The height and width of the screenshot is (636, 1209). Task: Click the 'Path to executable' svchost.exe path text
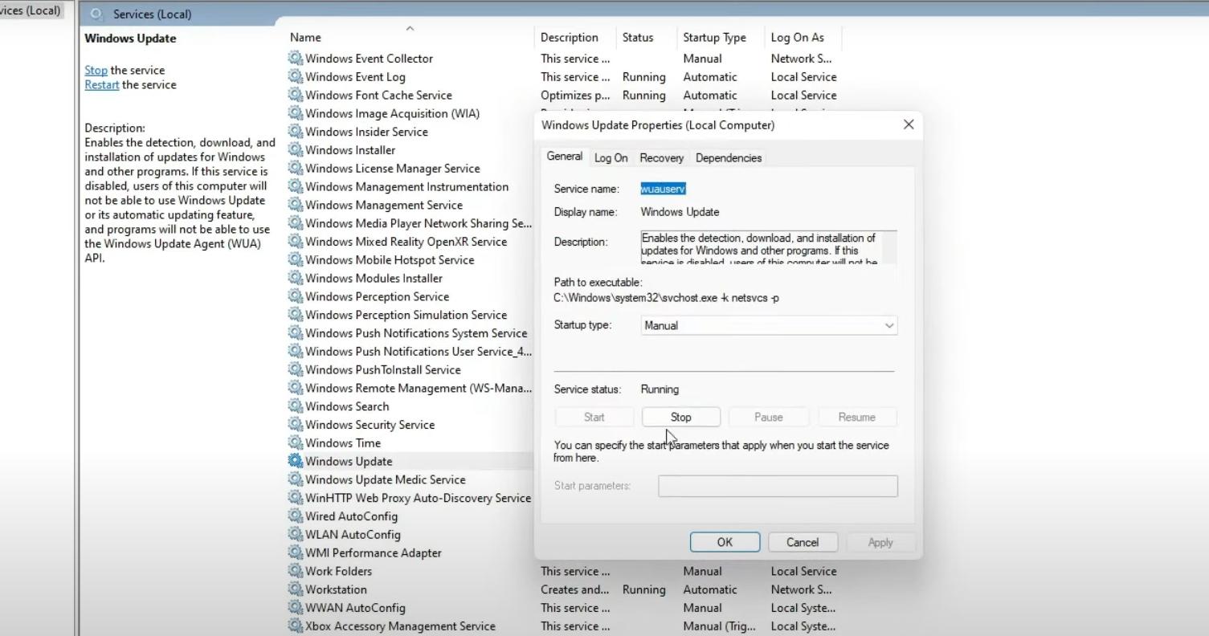666,298
